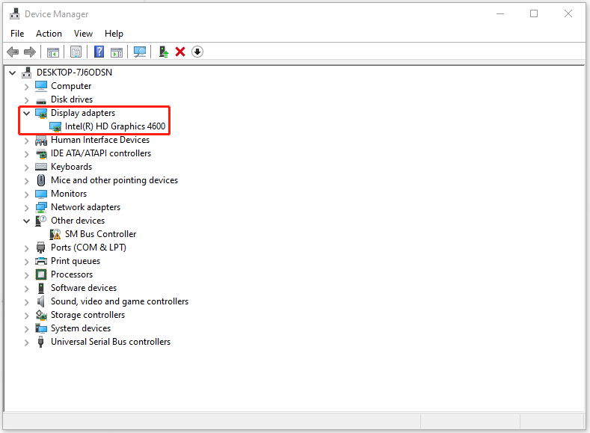Viewport: 590px width, 433px height.
Task: Select the Keyboards row text
Action: pyautogui.click(x=72, y=167)
